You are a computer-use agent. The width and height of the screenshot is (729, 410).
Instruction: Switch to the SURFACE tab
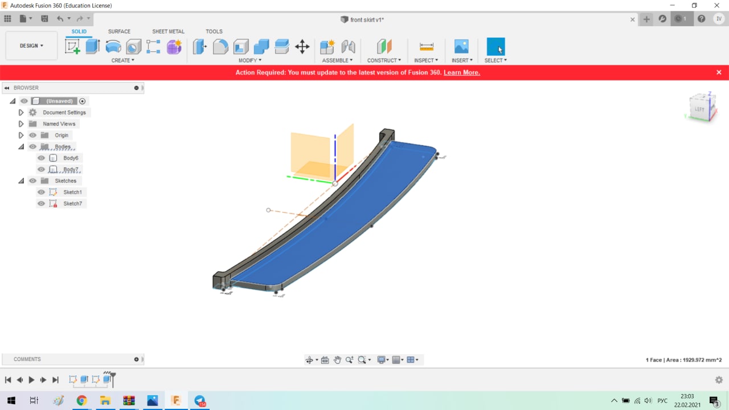(119, 32)
